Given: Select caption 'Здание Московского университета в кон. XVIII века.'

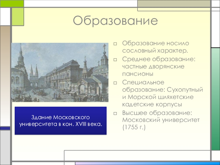Looking at the screenshot, I should 61,121.
